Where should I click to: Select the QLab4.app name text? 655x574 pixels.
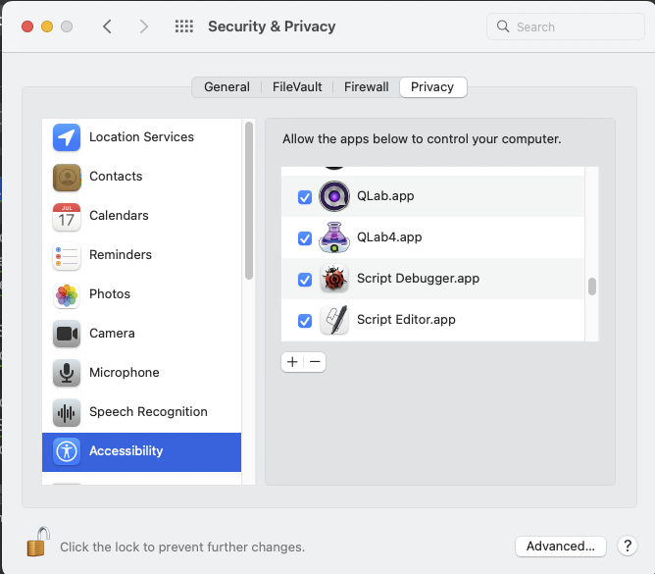(x=389, y=237)
